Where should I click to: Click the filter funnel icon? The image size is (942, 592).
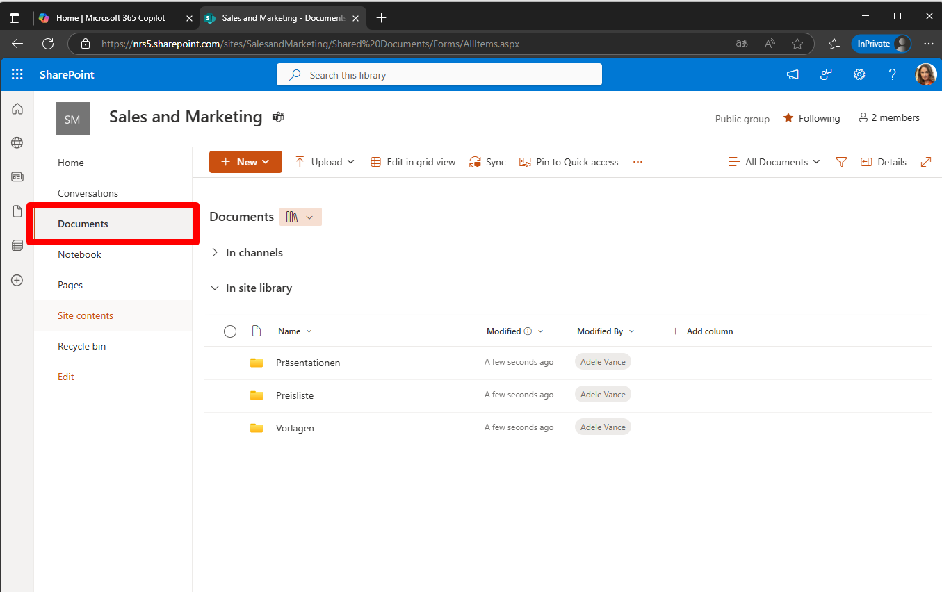(x=841, y=162)
